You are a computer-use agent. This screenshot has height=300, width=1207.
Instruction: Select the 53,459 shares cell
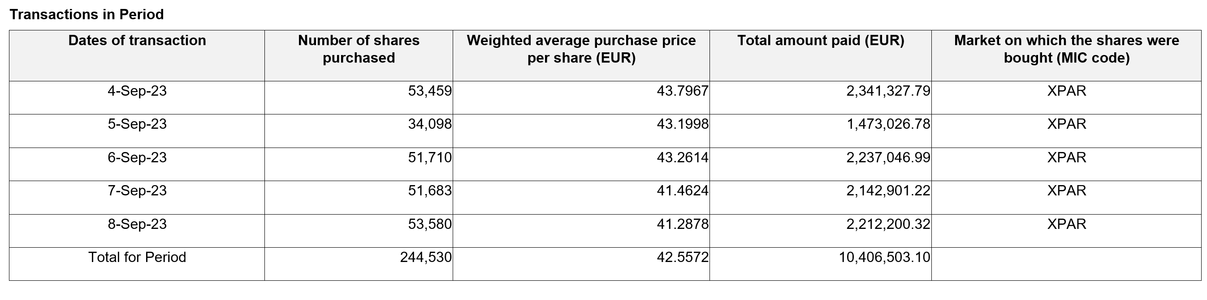click(430, 91)
